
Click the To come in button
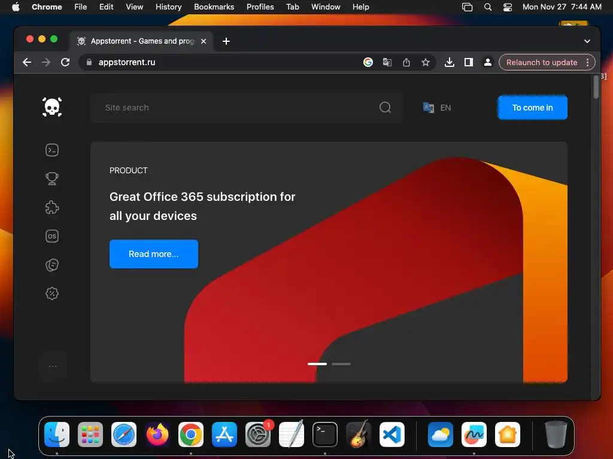tap(532, 108)
